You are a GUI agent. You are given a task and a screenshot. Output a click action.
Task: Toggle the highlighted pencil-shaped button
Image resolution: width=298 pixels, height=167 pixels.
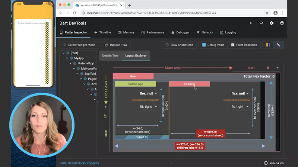pos(278,45)
